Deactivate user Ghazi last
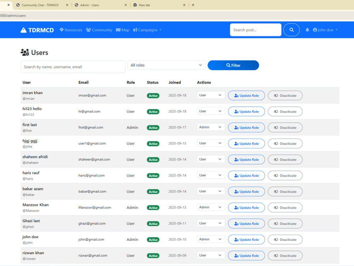The width and height of the screenshot is (354, 266). (285, 223)
